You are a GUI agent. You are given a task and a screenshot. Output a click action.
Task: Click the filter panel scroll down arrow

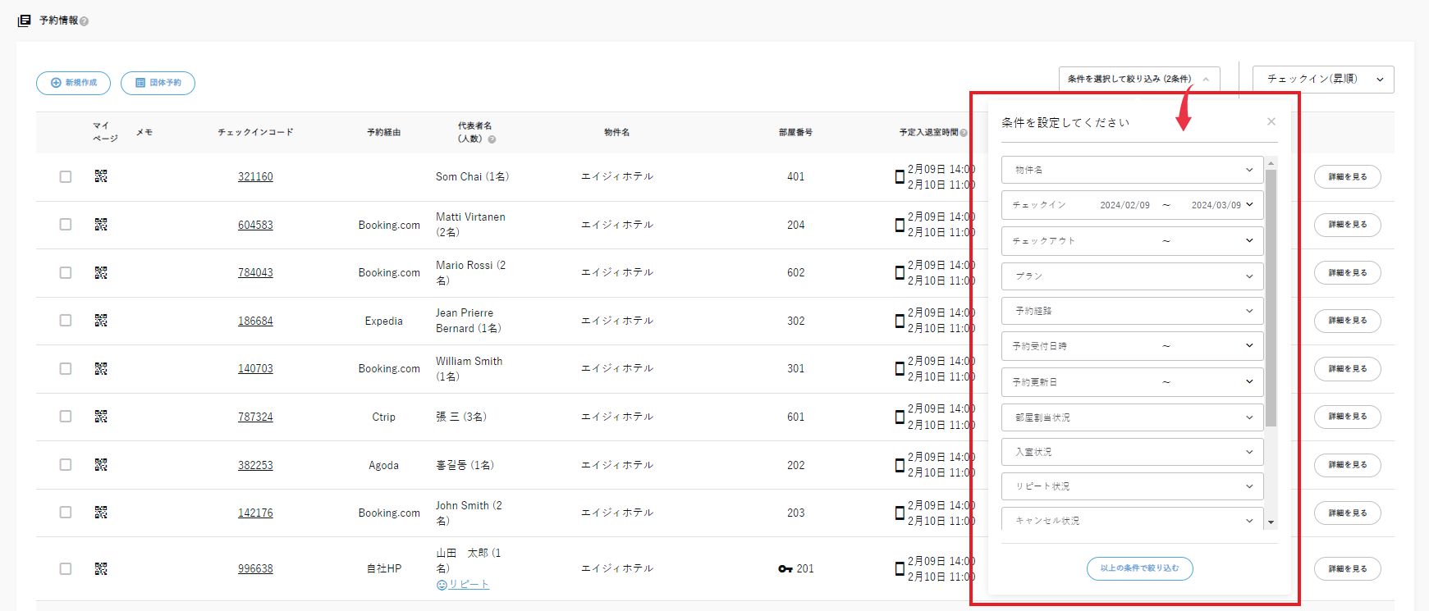pyautogui.click(x=1271, y=522)
